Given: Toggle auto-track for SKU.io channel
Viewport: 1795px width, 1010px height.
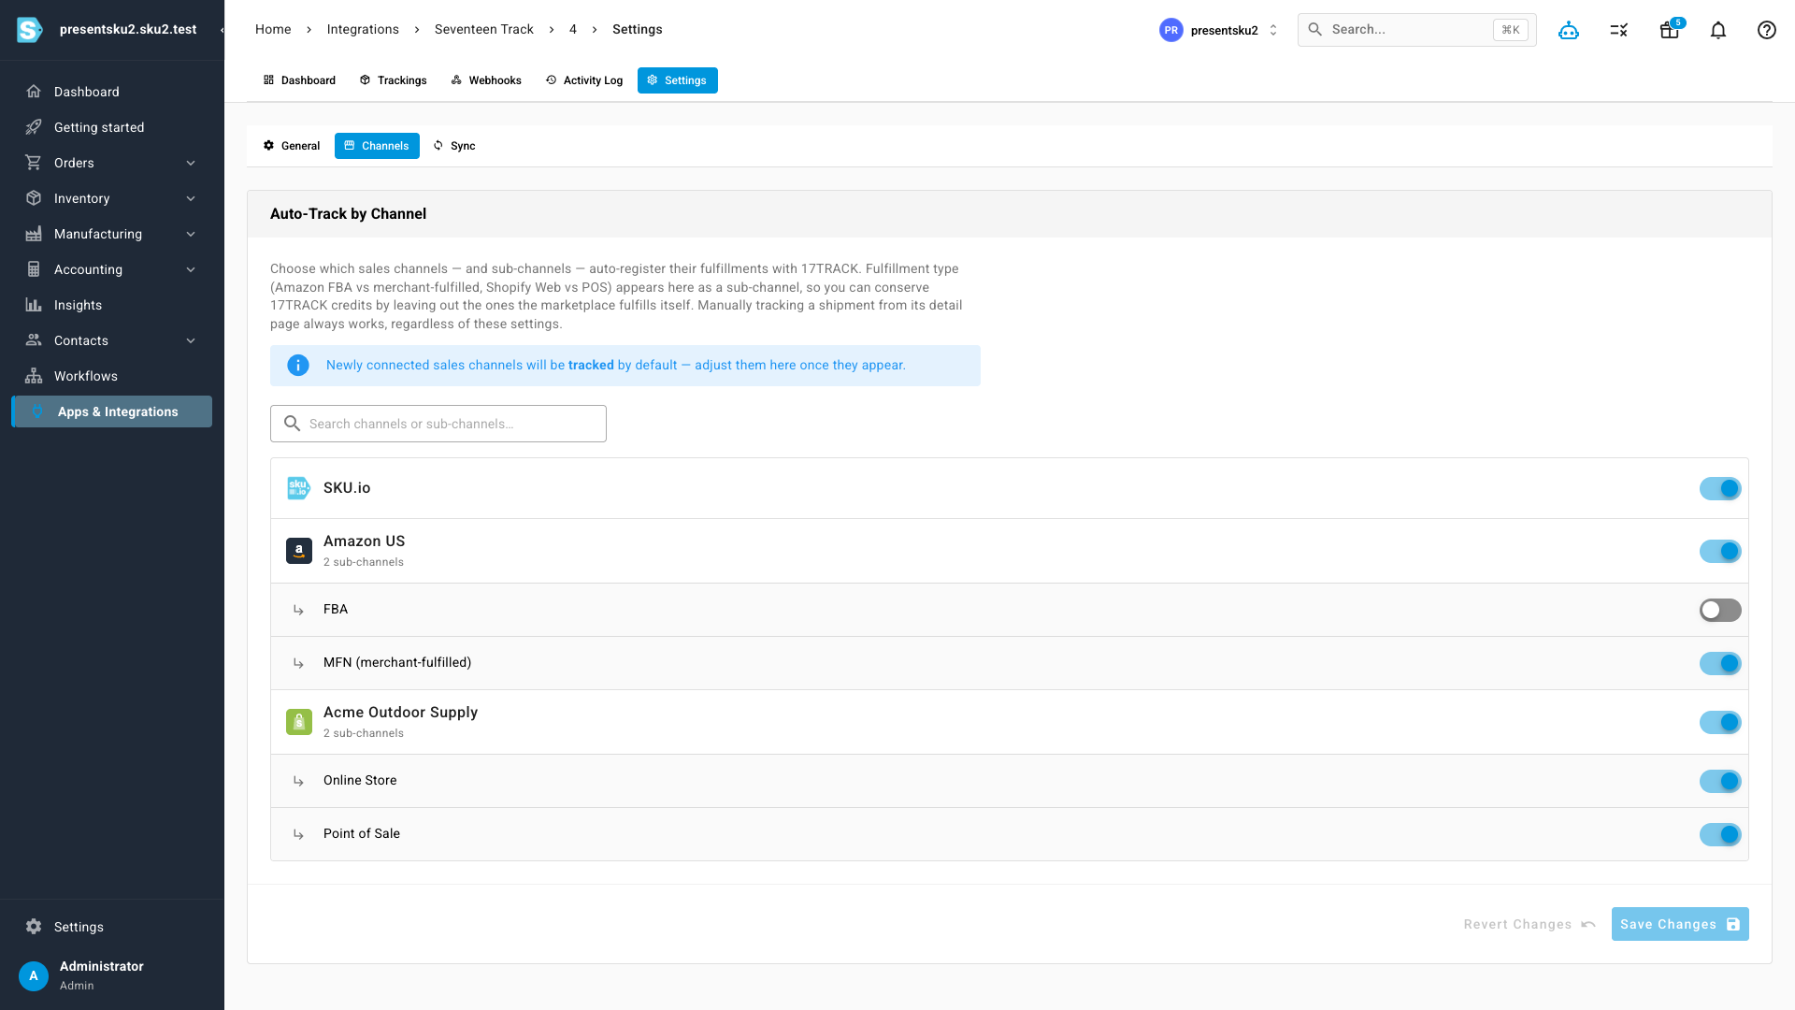Looking at the screenshot, I should (1720, 488).
